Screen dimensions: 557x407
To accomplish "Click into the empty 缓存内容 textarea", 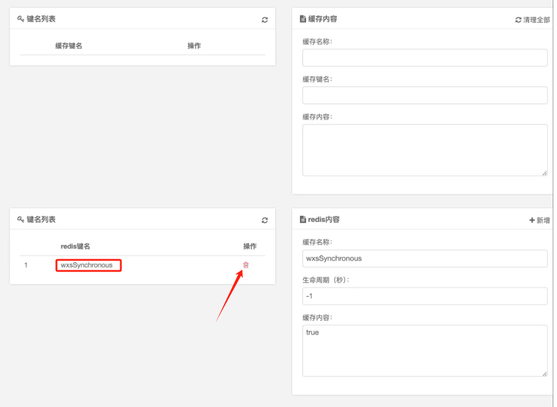I will tap(424, 150).
